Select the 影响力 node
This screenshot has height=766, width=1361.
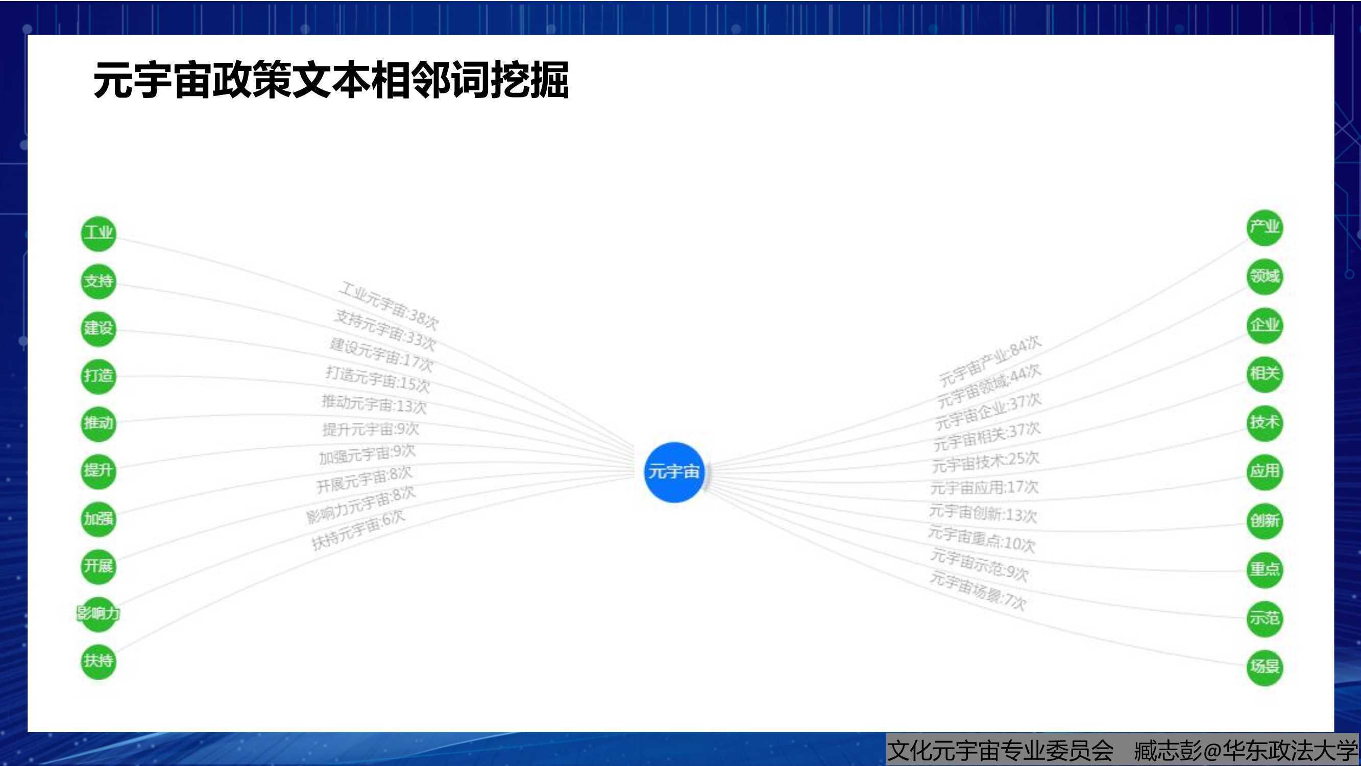98,614
